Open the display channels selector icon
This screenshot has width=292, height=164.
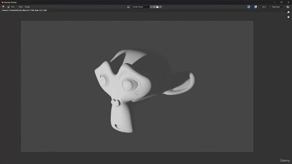tap(289, 7)
